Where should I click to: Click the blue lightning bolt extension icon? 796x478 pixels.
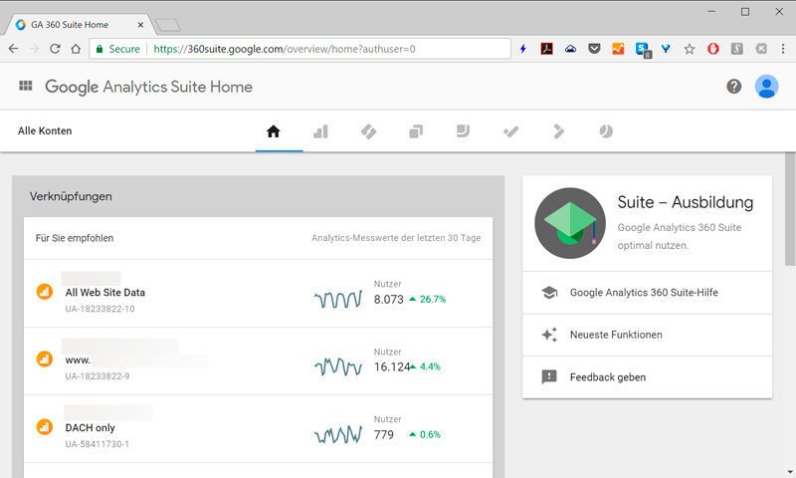pos(523,49)
